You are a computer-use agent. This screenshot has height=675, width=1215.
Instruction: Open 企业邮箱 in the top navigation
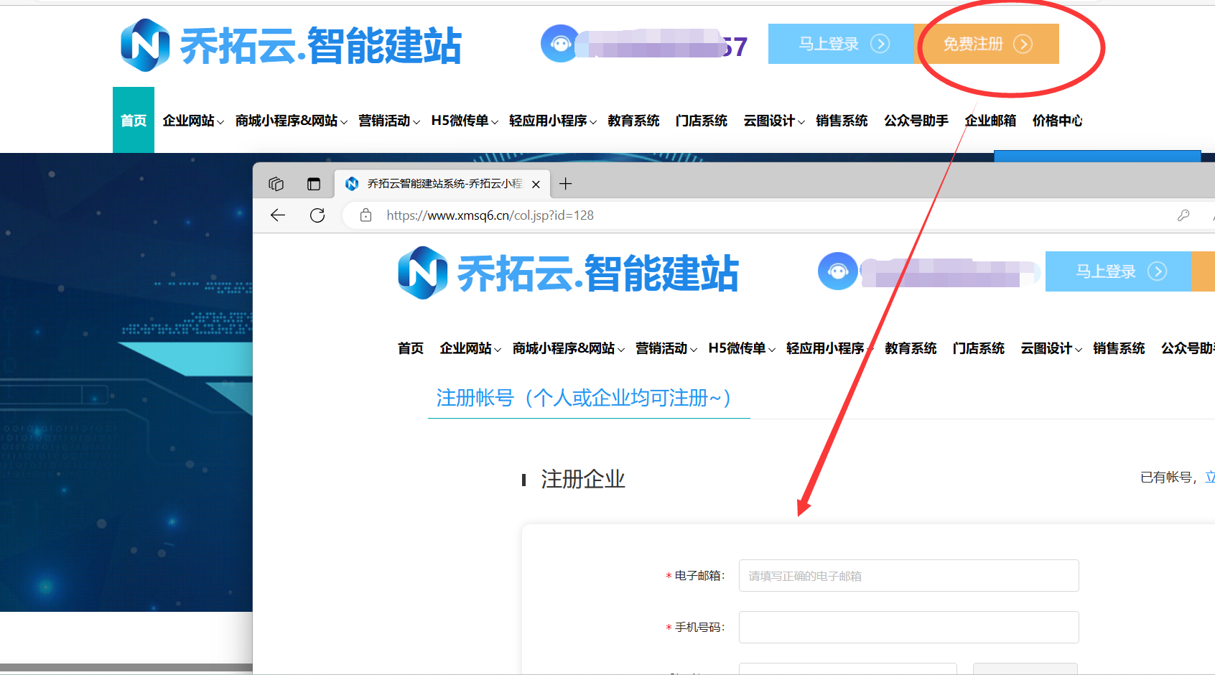(x=990, y=121)
